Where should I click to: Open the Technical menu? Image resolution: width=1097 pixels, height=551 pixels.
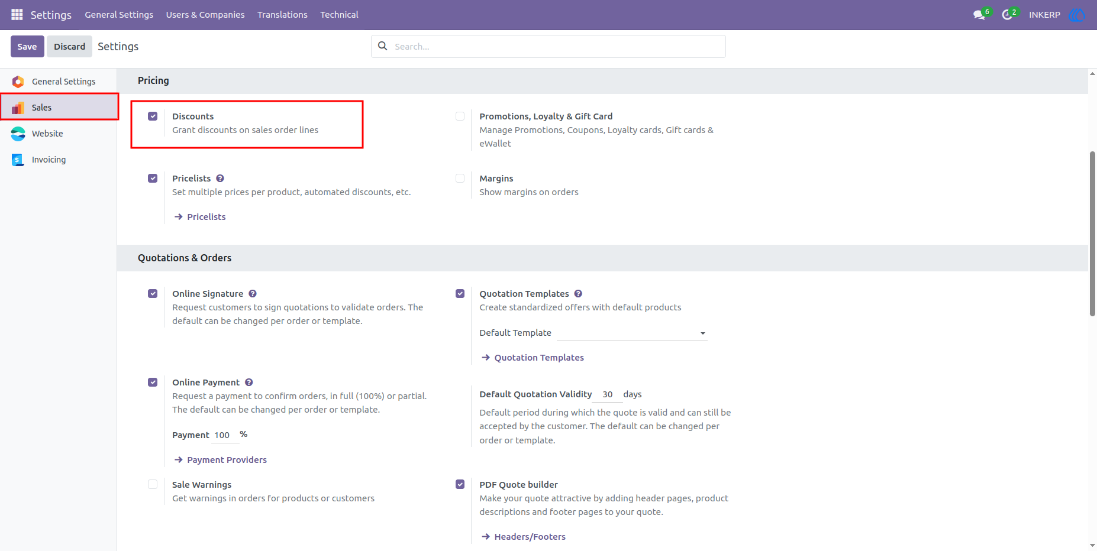pyautogui.click(x=339, y=15)
